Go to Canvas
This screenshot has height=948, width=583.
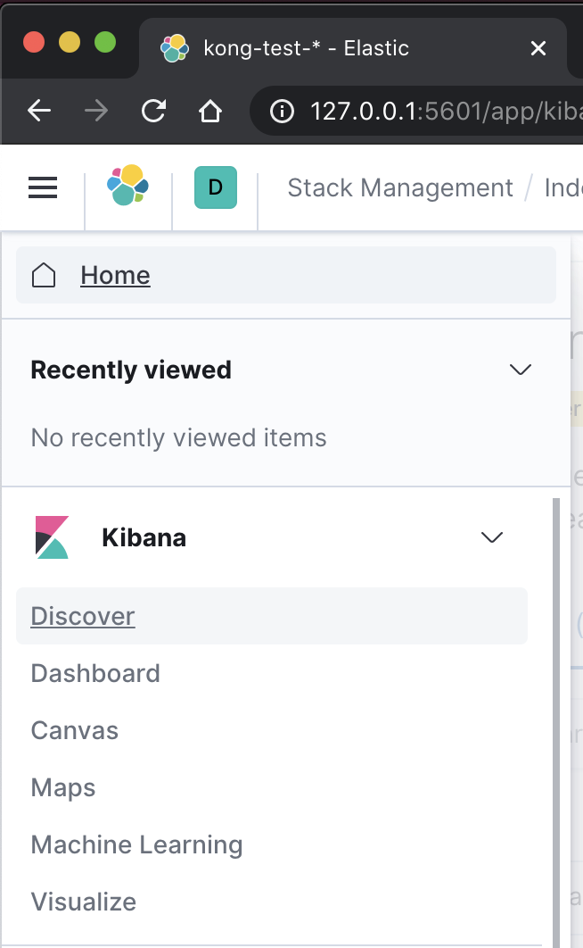(74, 730)
